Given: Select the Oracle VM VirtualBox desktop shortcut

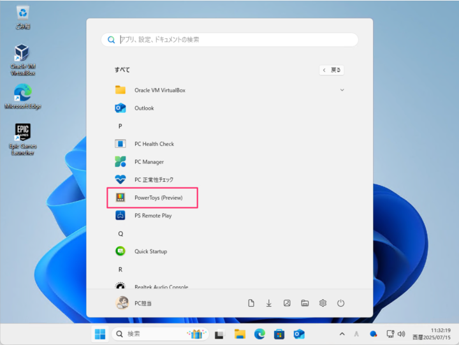Looking at the screenshot, I should [22, 60].
